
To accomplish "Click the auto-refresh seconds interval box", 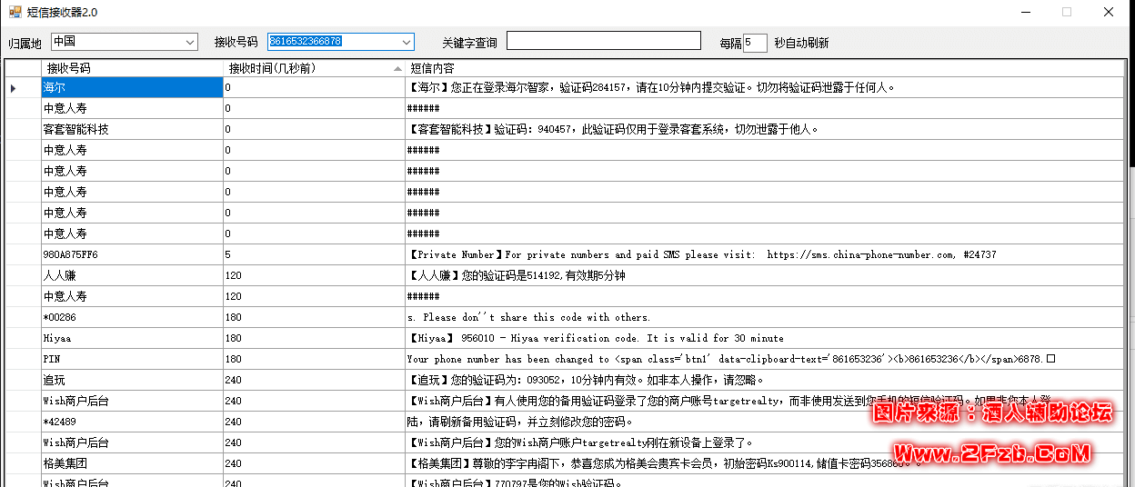I will tap(754, 43).
